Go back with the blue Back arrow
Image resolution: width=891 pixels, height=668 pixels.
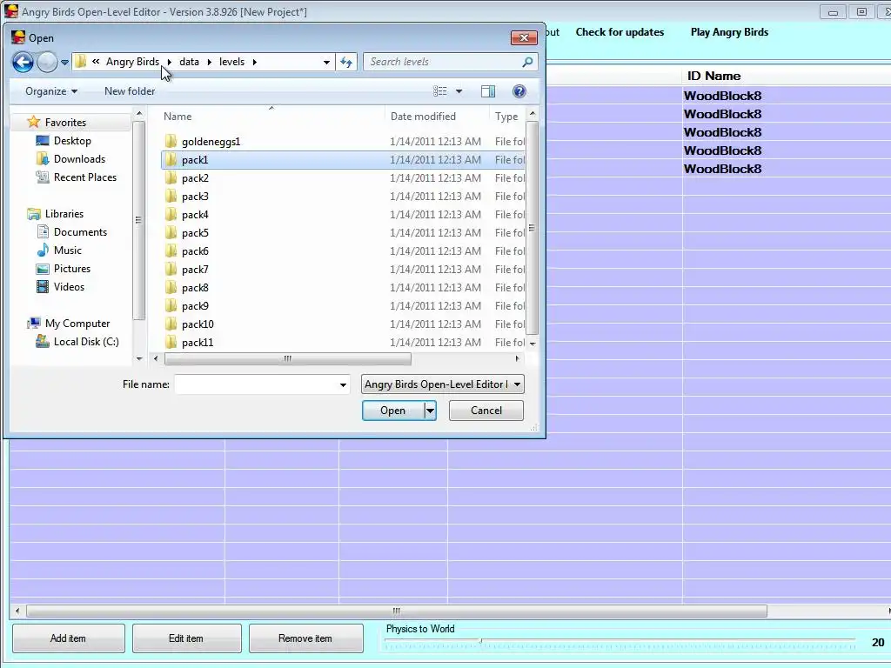[x=23, y=62]
